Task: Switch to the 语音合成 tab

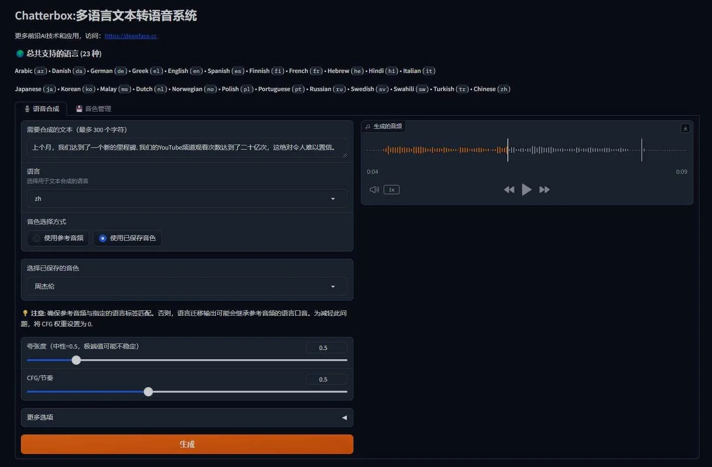Action: click(41, 109)
